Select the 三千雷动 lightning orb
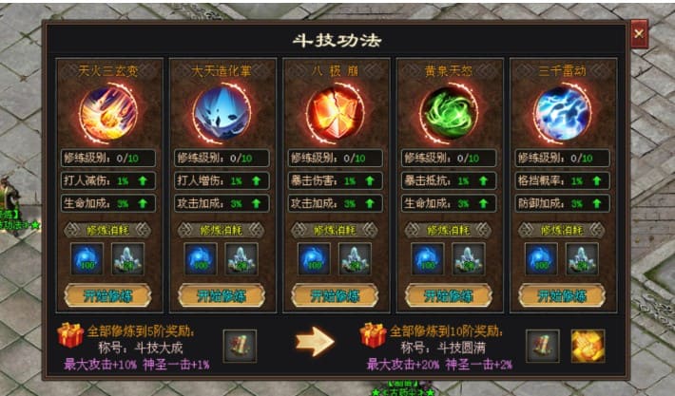The image size is (675, 396). tap(562, 113)
